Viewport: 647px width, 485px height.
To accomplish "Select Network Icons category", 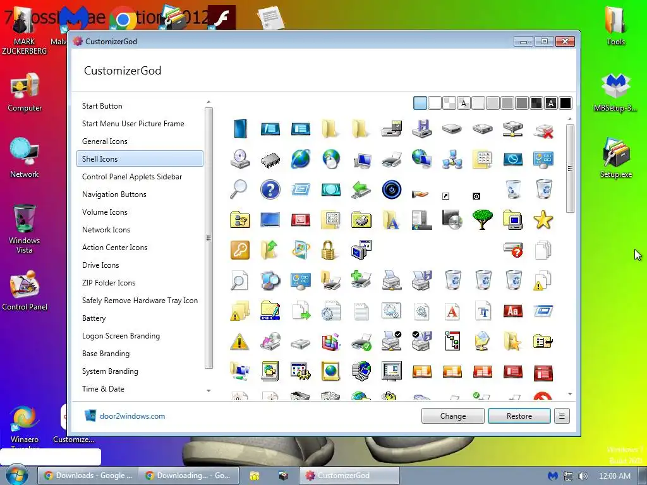I will click(x=106, y=230).
